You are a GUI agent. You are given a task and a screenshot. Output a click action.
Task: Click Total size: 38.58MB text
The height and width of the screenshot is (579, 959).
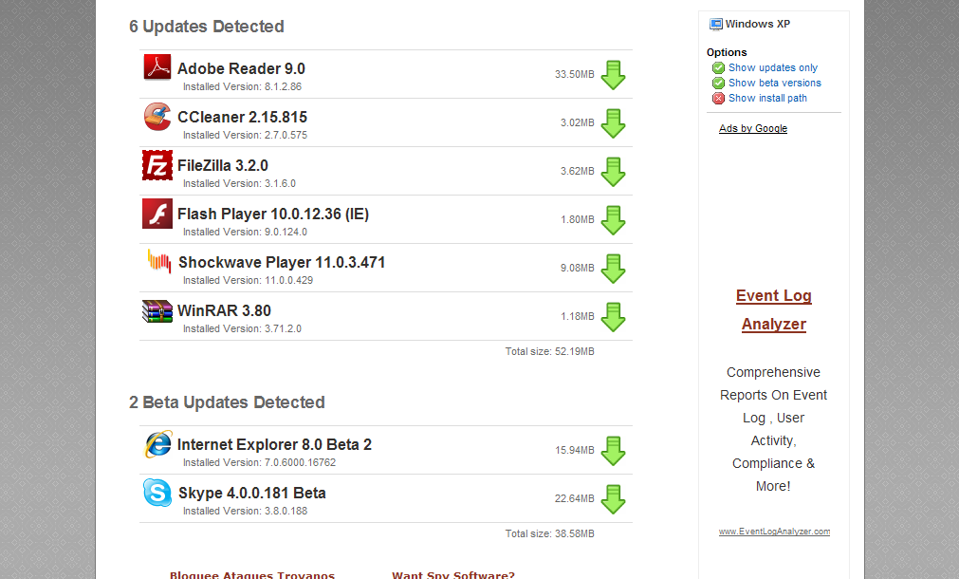click(550, 533)
